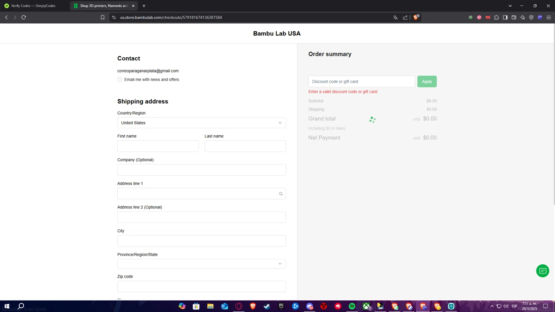
Task: Open the Brave VPN shield icon
Action: pos(531,17)
